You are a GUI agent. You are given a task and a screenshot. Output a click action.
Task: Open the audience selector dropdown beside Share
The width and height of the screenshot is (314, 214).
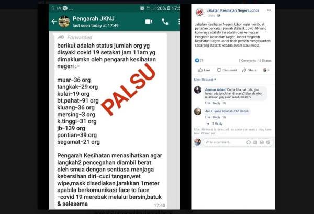(x=266, y=70)
